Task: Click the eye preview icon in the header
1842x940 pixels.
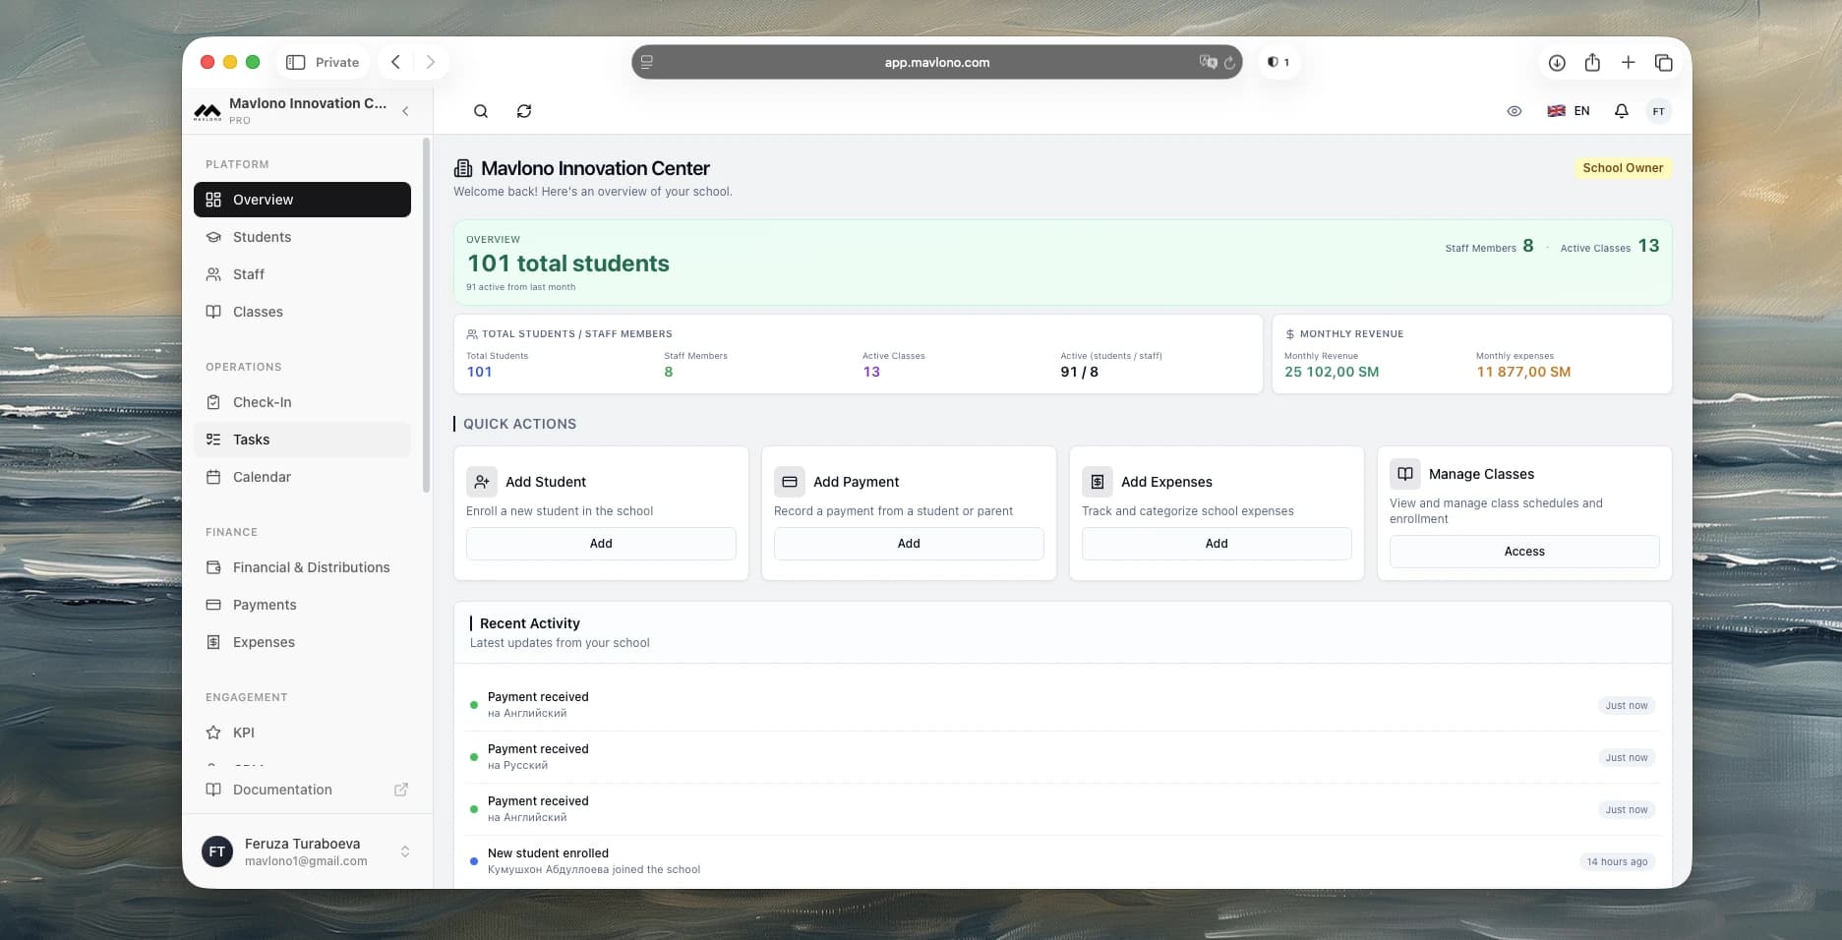Action: [1515, 110]
